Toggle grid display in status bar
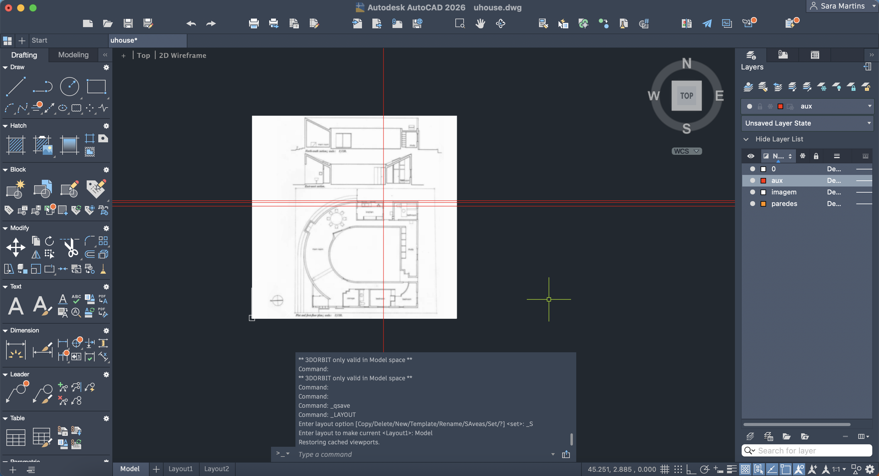Image resolution: width=879 pixels, height=476 pixels. pyautogui.click(x=664, y=469)
